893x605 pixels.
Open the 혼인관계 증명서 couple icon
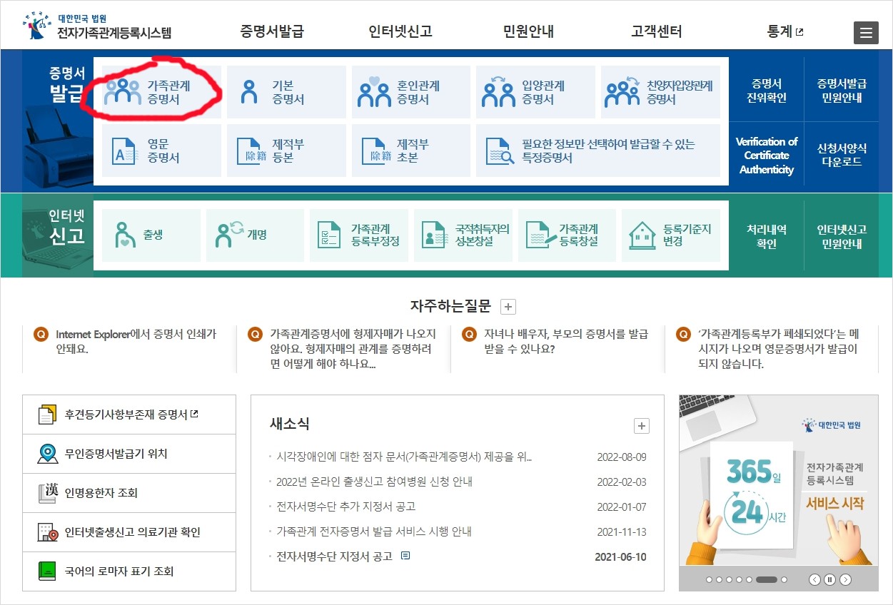[374, 92]
